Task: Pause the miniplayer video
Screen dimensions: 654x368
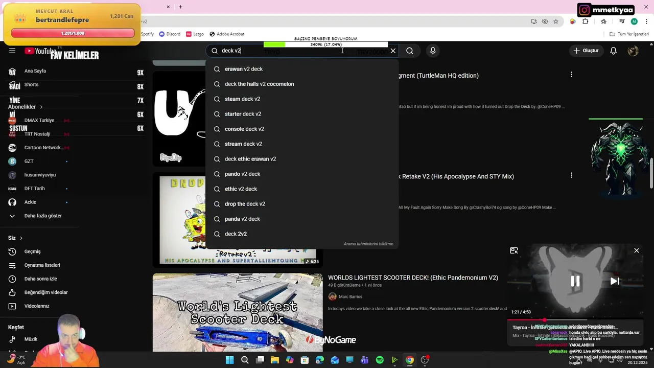Action: point(575,281)
